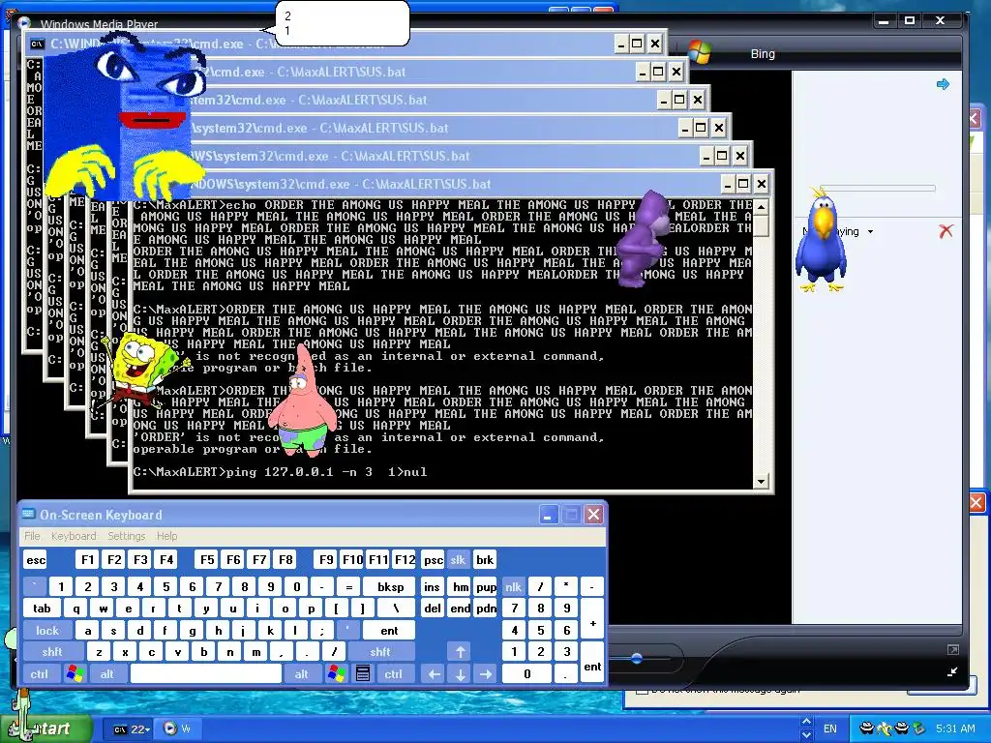Click the tab key on On-Screen Keyboard
This screenshot has height=743, width=991.
tap(42, 609)
